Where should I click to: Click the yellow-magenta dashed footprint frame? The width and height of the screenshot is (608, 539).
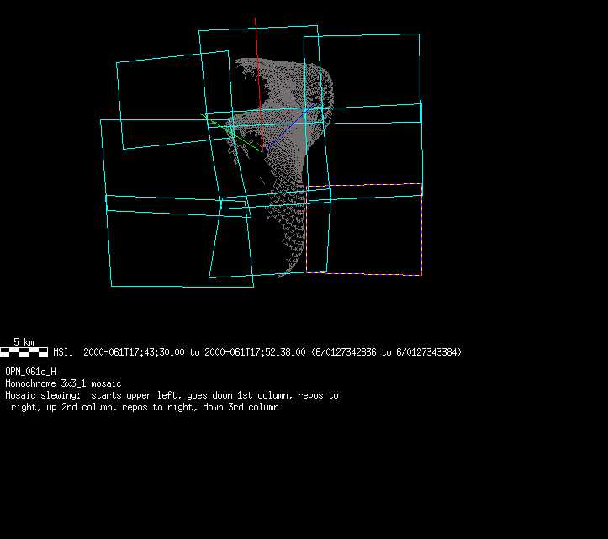click(x=364, y=230)
